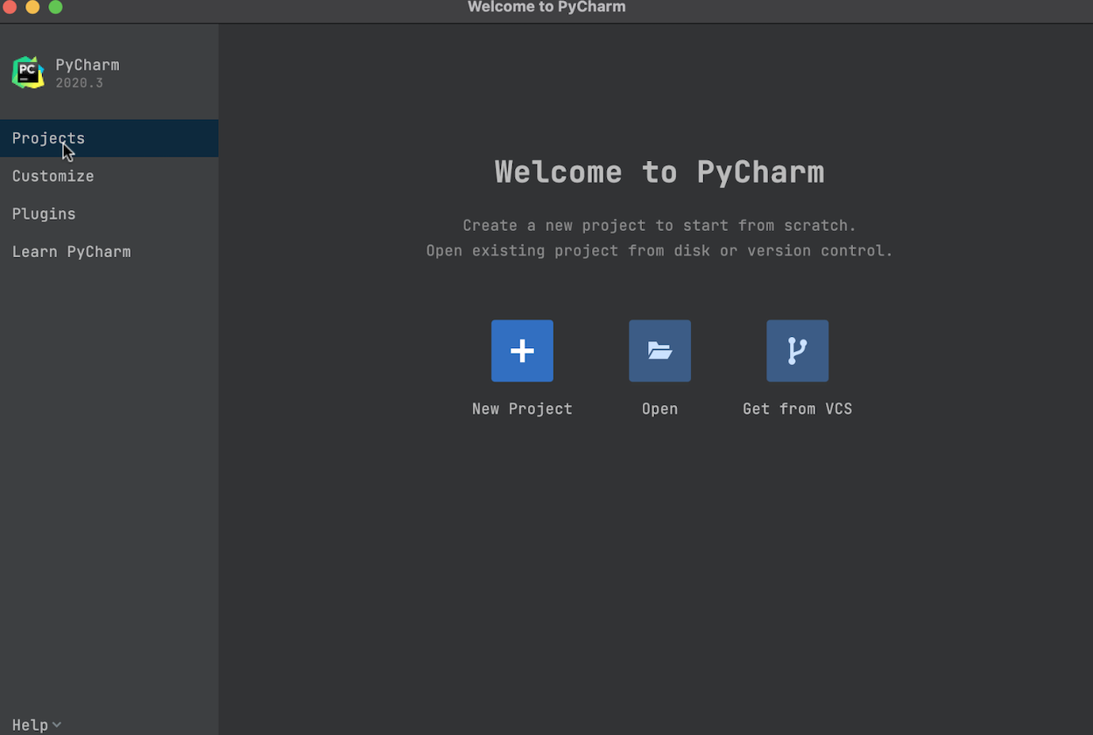Close the Welcome window with red button

point(10,7)
